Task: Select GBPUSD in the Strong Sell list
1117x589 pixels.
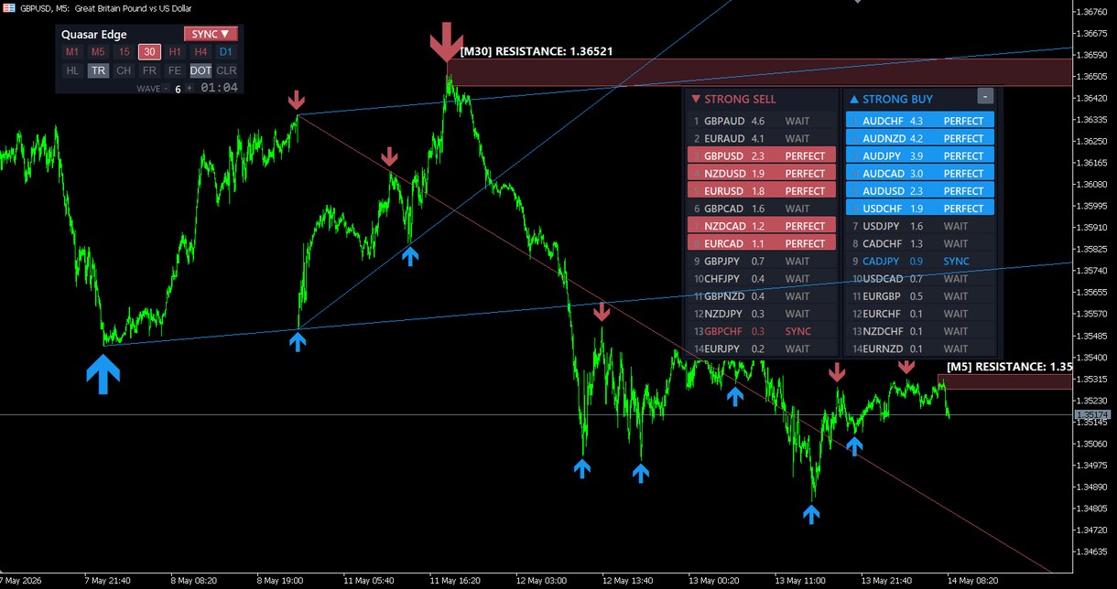Action: 762,155
